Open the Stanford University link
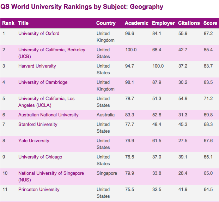Image resolution: width=219 pixels, height=202 pixels. 38,125
